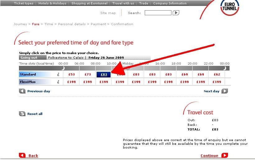Select Standard £62 fare at 22:00
This screenshot has width=255, height=160.
click(x=217, y=75)
